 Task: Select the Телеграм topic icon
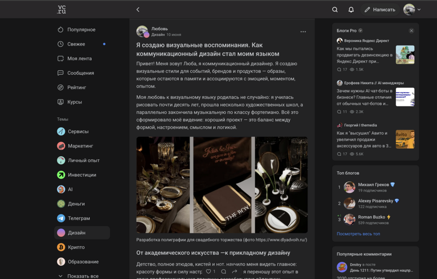[61, 218]
